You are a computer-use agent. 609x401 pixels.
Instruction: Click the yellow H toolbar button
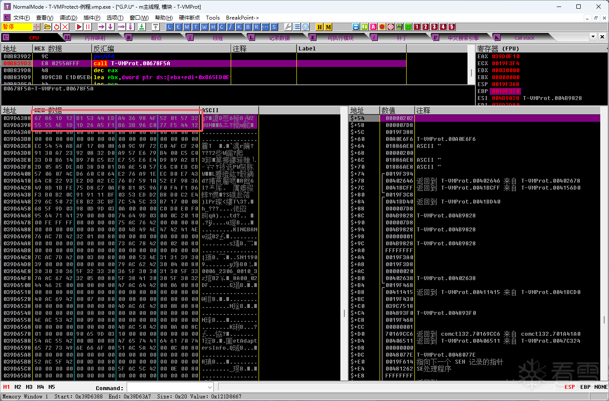click(x=320, y=27)
